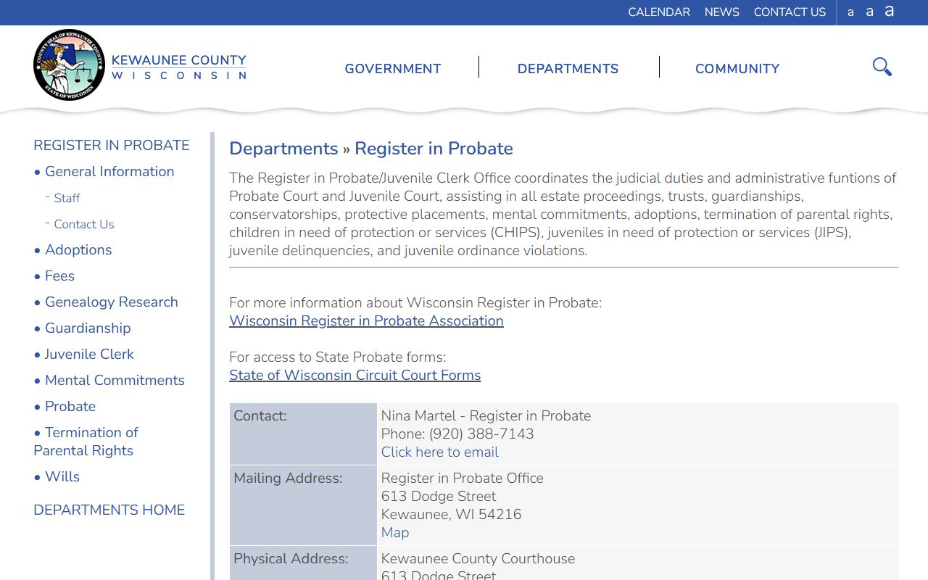Viewport: 928px width, 580px height.
Task: Click the phone number (920) 388-7143
Action: (481, 434)
